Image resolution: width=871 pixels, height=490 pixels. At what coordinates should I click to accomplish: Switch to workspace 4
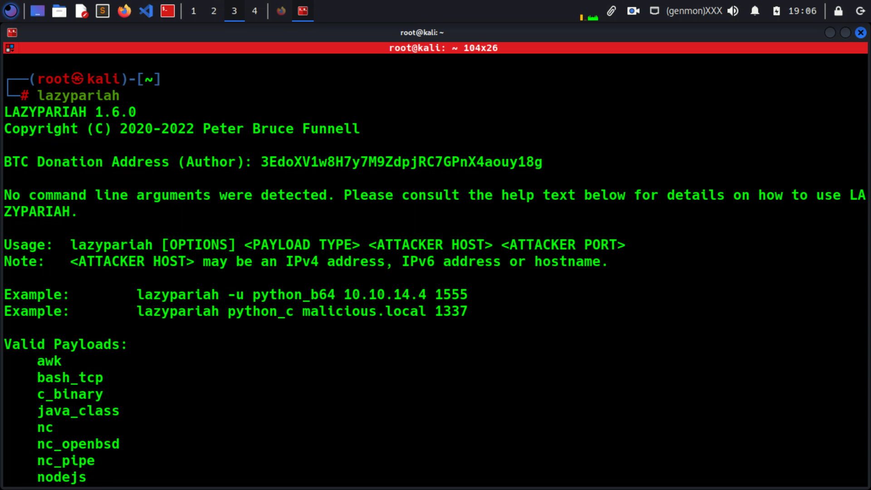coord(254,10)
